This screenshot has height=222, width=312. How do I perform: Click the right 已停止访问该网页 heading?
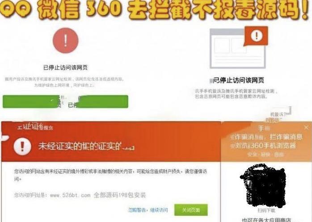238,80
